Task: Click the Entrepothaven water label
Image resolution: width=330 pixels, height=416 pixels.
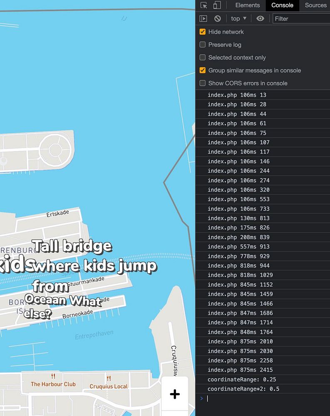Action: pos(94,335)
